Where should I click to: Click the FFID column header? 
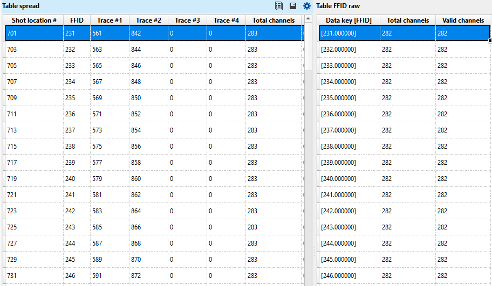tap(77, 20)
